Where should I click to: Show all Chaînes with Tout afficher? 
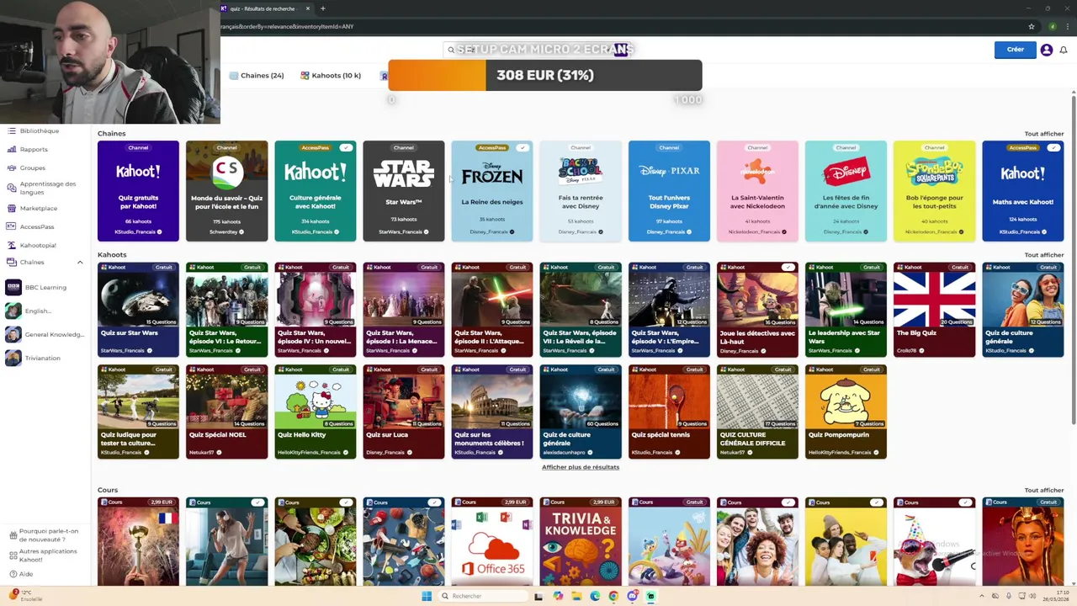1044,134
